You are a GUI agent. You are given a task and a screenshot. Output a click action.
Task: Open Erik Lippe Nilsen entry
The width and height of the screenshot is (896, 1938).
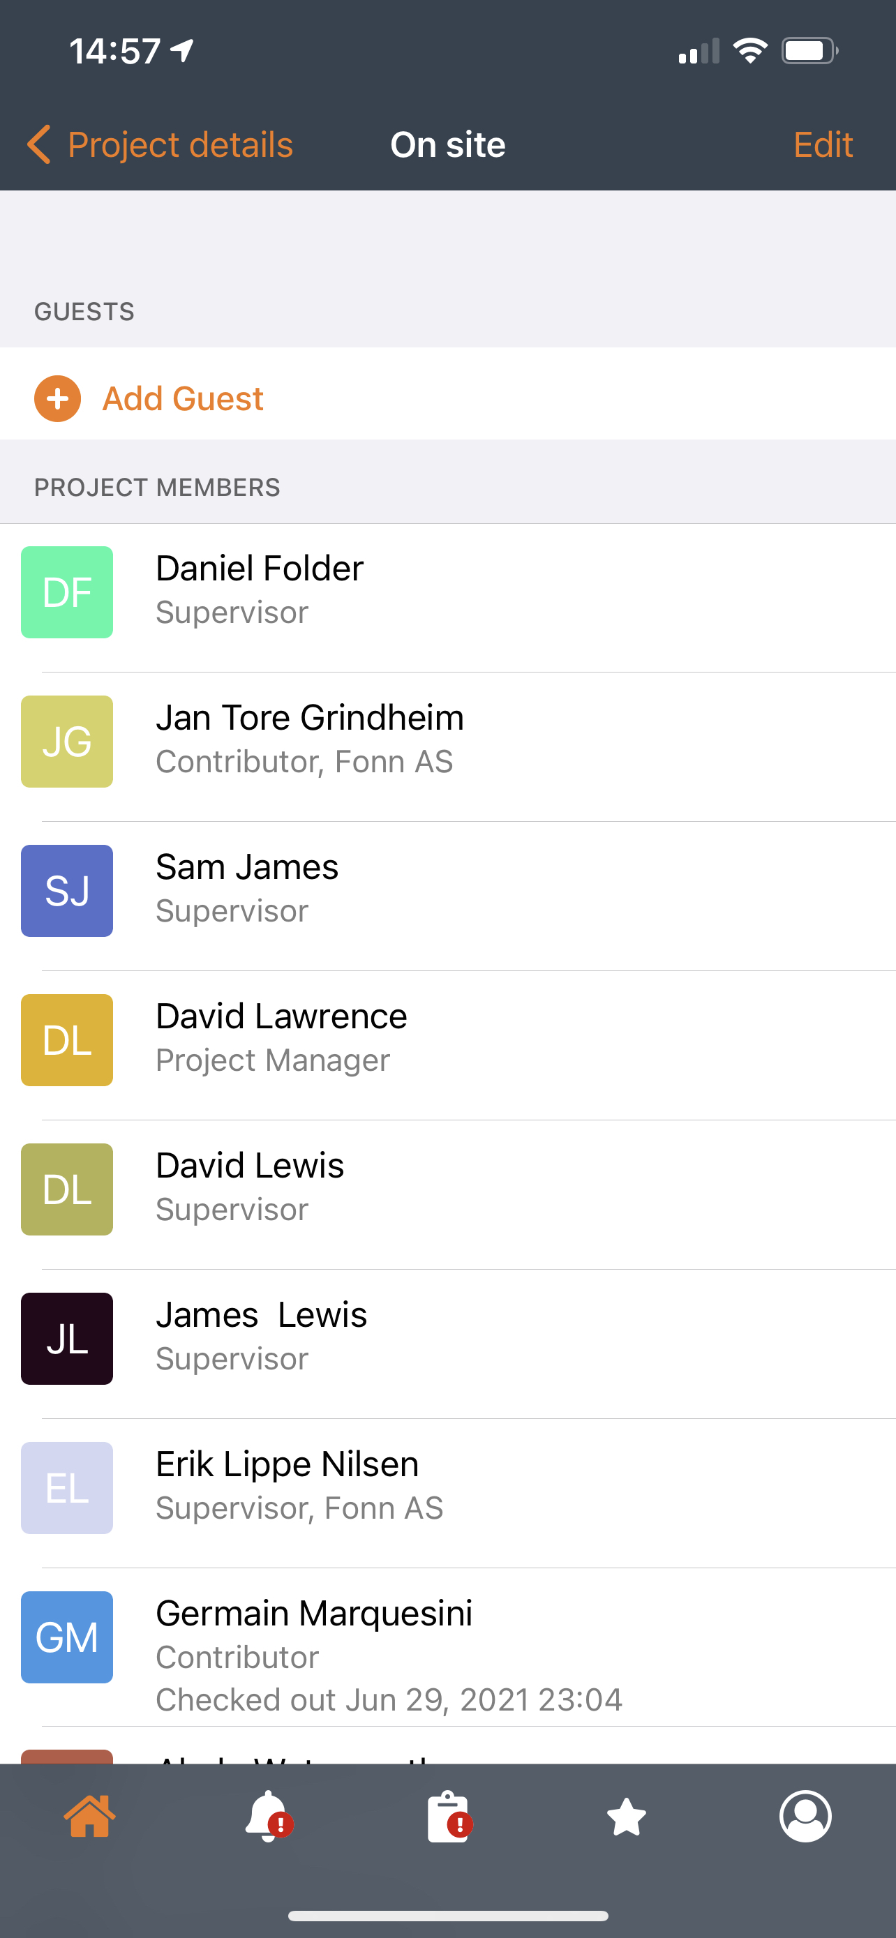click(449, 1487)
